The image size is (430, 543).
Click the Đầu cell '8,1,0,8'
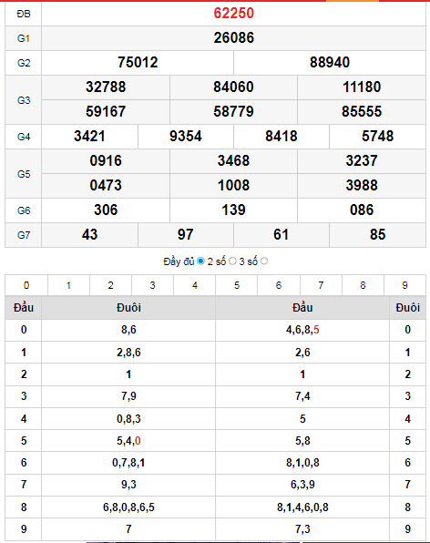[x=302, y=462]
